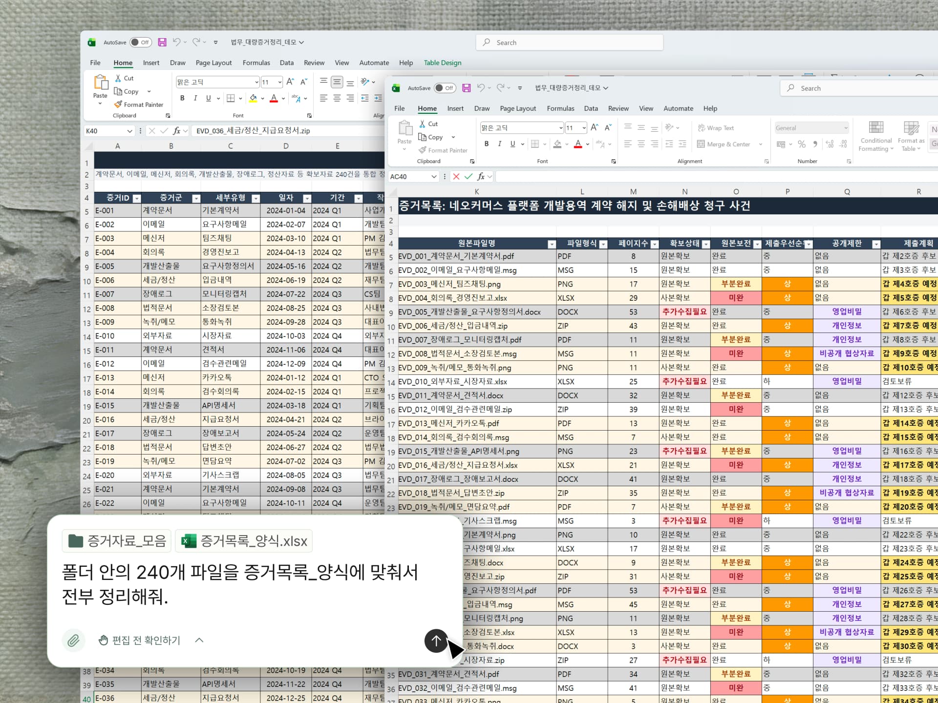Expand the General number format dropdown
Image resolution: width=938 pixels, height=703 pixels.
point(846,128)
